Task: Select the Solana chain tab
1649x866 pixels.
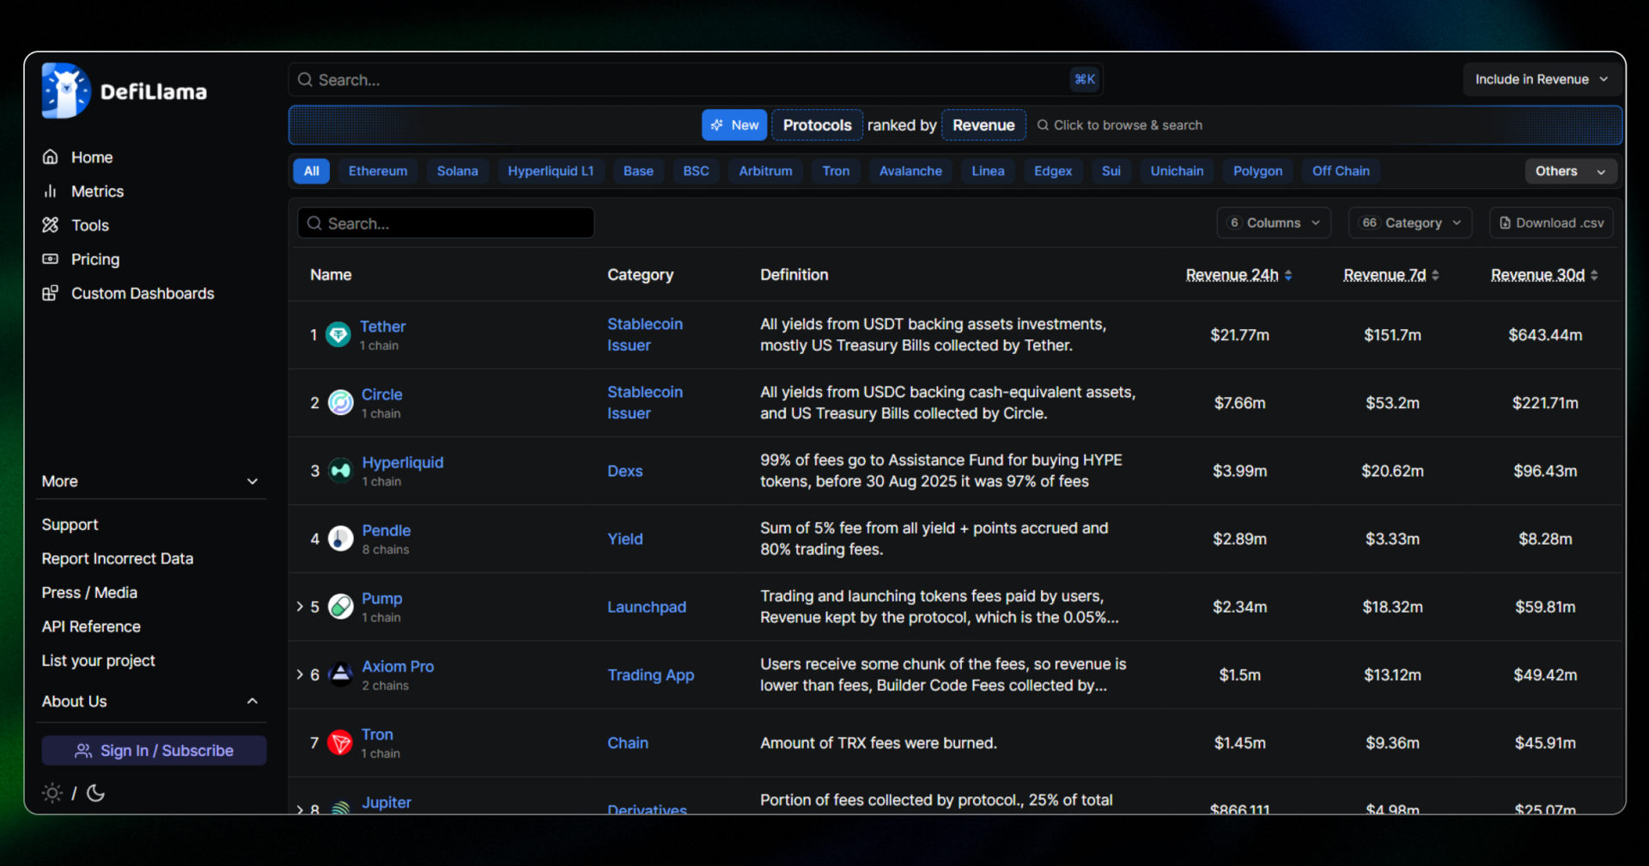Action: [457, 171]
